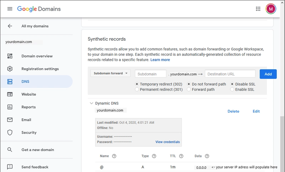Select Forward path option
Viewport: 285px width, 172px height.
[x=189, y=89]
